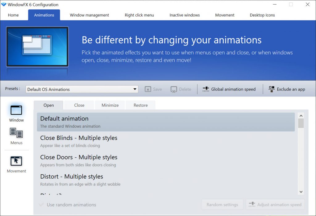The width and height of the screenshot is (316, 216).
Task: Expand the Presets dropdown arrow
Action: (x=135, y=89)
